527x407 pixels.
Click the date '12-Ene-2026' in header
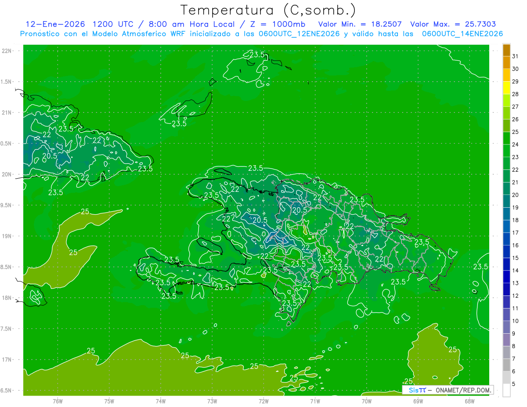click(x=54, y=24)
